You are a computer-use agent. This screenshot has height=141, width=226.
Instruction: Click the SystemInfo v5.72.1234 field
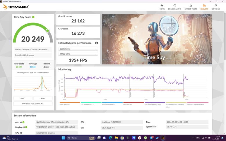[187, 127]
